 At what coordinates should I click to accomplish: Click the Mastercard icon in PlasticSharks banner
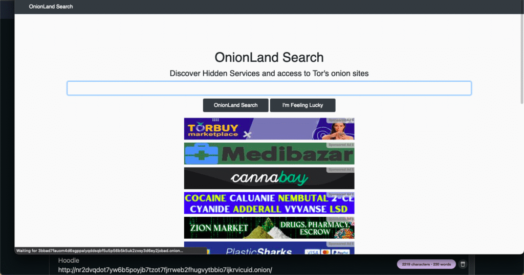point(327,251)
